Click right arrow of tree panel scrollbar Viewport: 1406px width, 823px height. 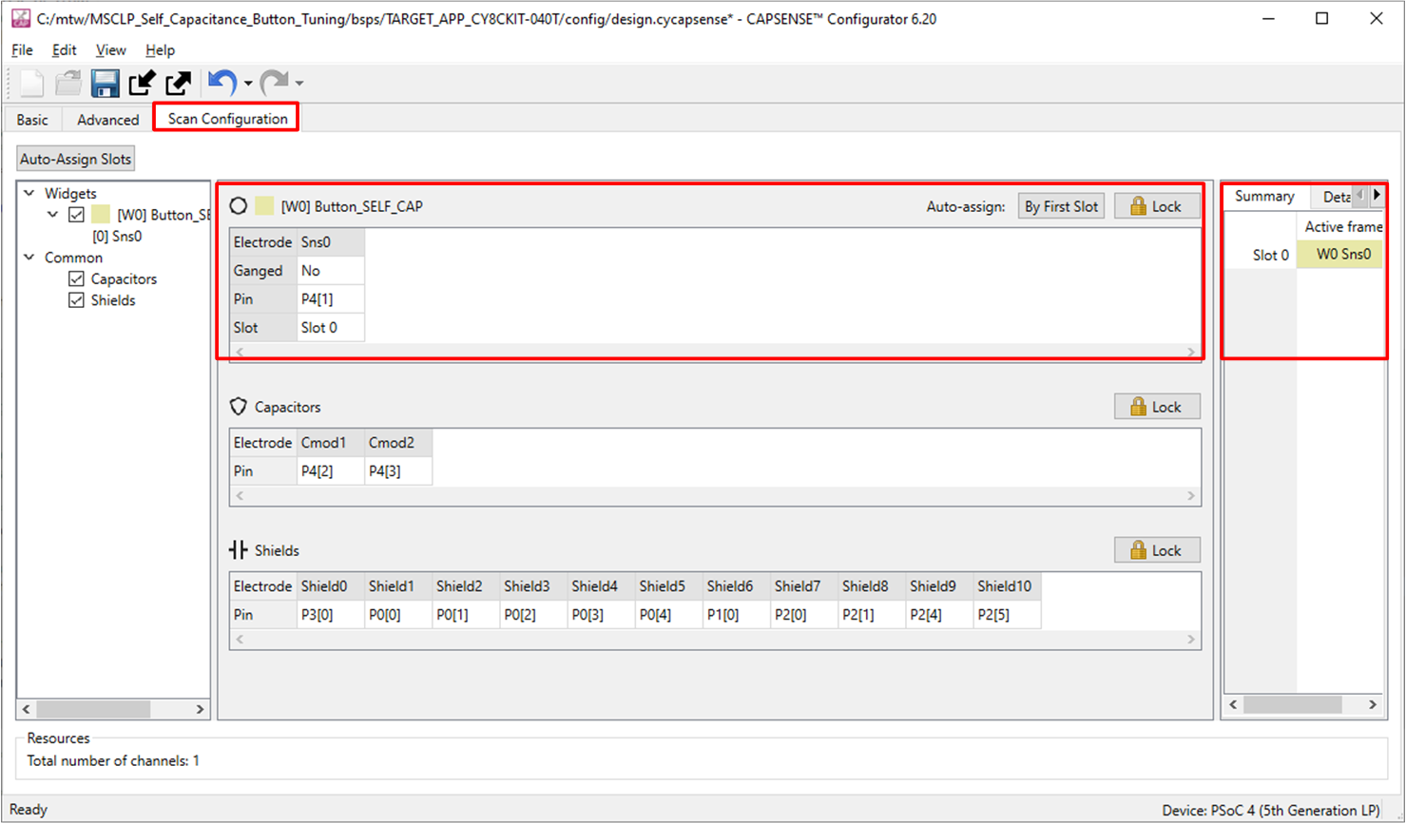(200, 709)
